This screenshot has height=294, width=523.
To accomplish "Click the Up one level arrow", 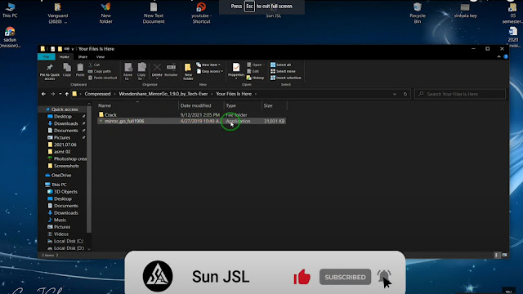I will point(67,94).
